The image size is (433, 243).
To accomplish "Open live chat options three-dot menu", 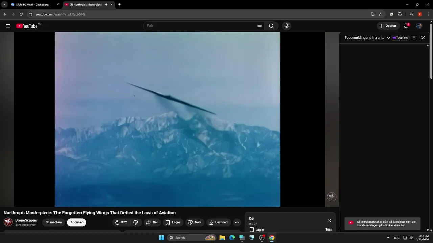I will tap(414, 38).
